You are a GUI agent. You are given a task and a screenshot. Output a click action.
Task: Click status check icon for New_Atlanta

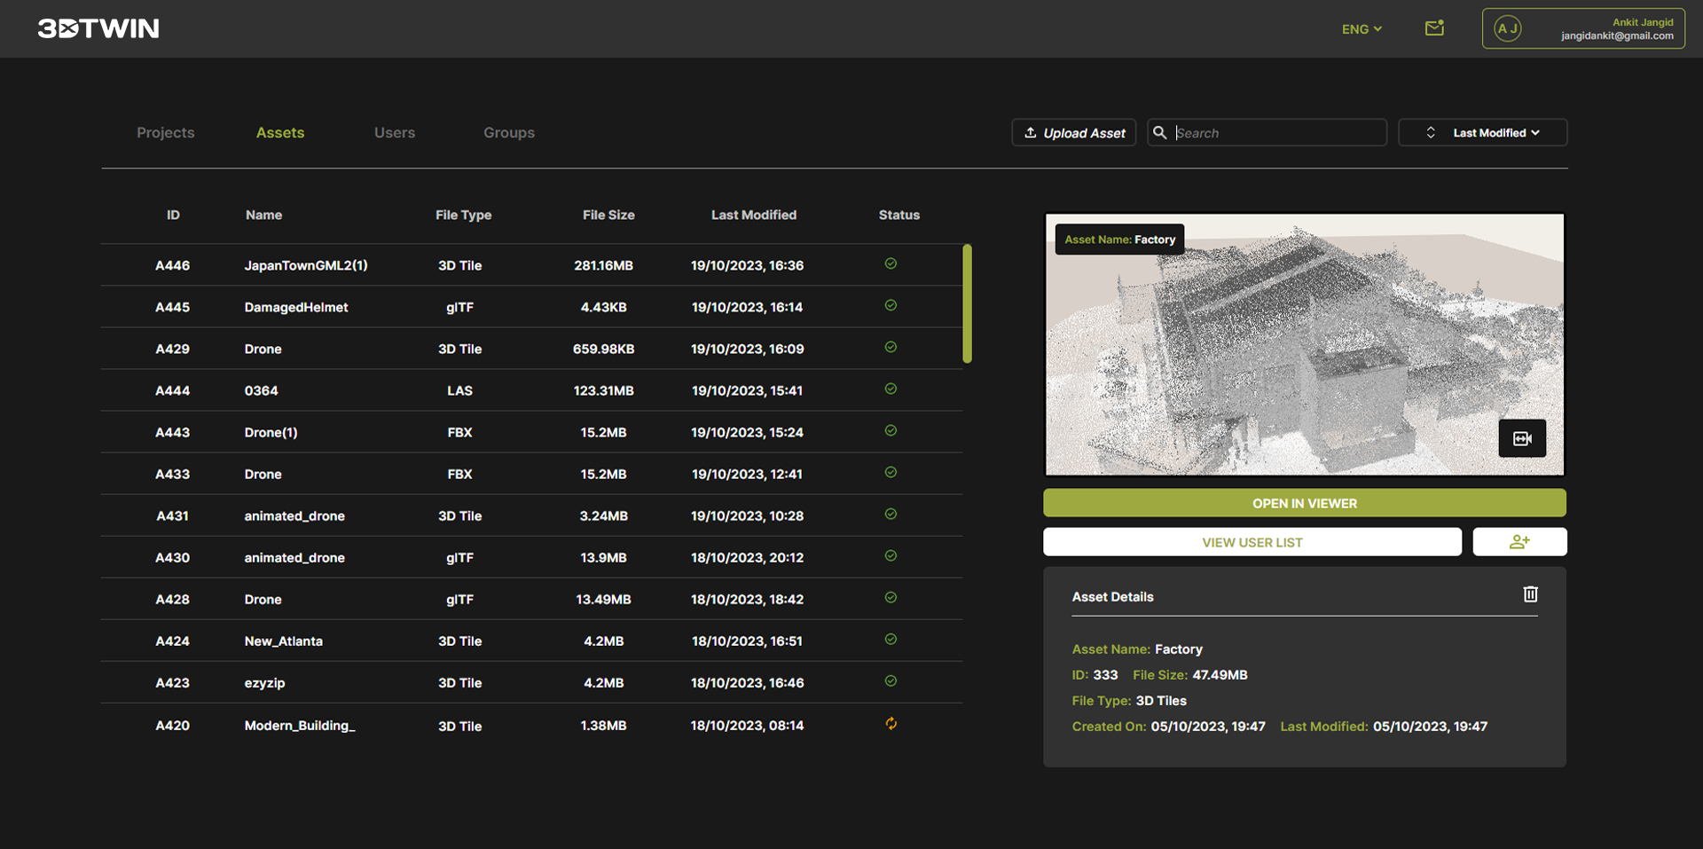(891, 639)
